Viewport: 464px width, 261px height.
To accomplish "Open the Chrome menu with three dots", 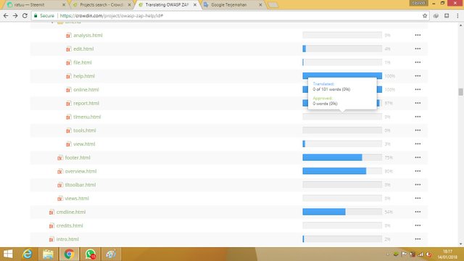I will pos(457,16).
